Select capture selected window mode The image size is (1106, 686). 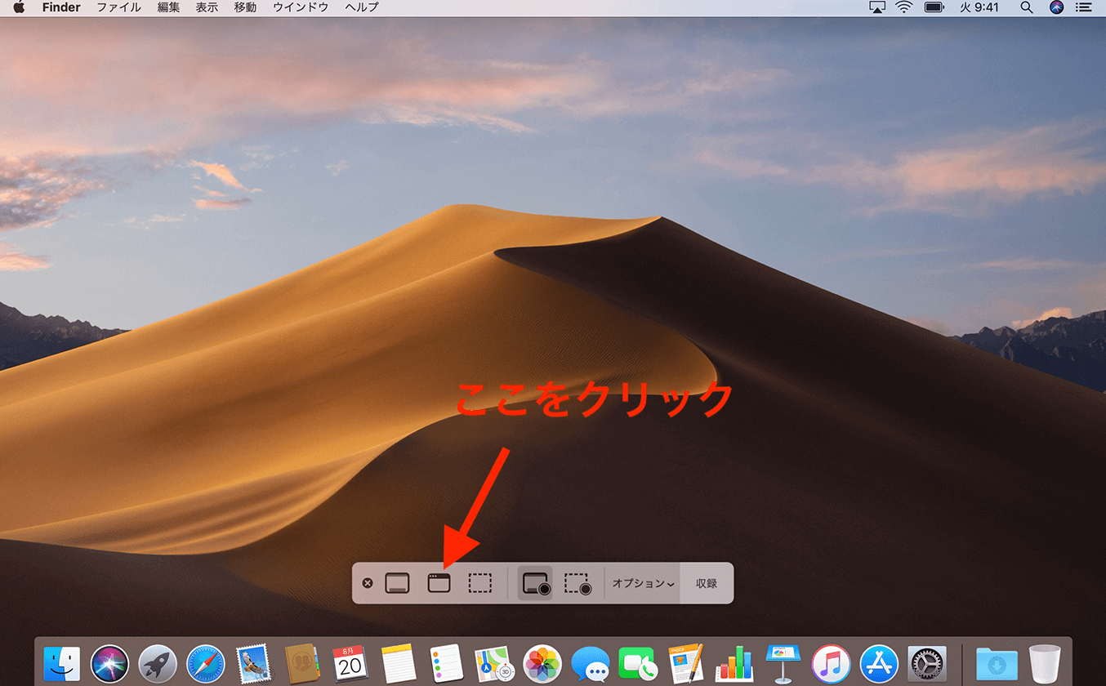point(439,583)
